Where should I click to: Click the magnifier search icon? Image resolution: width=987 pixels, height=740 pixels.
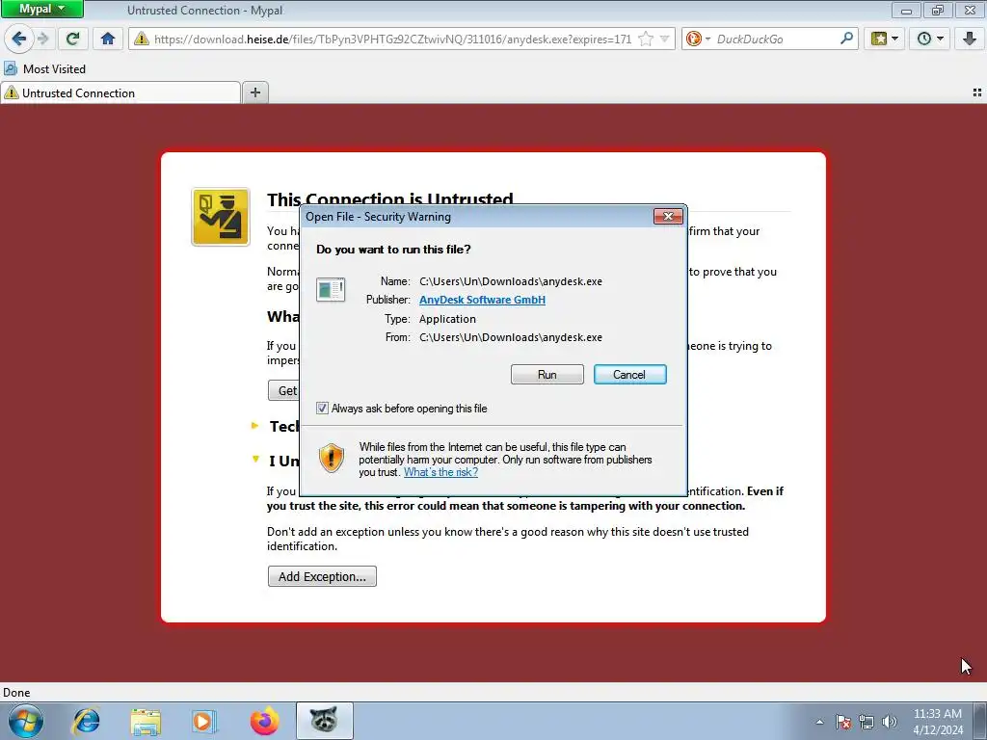click(846, 39)
